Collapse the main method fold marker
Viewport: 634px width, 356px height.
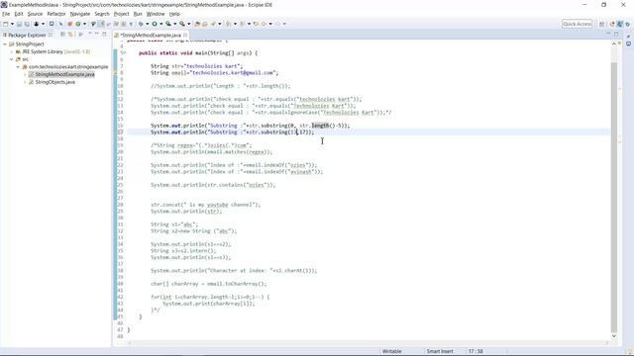(125, 52)
